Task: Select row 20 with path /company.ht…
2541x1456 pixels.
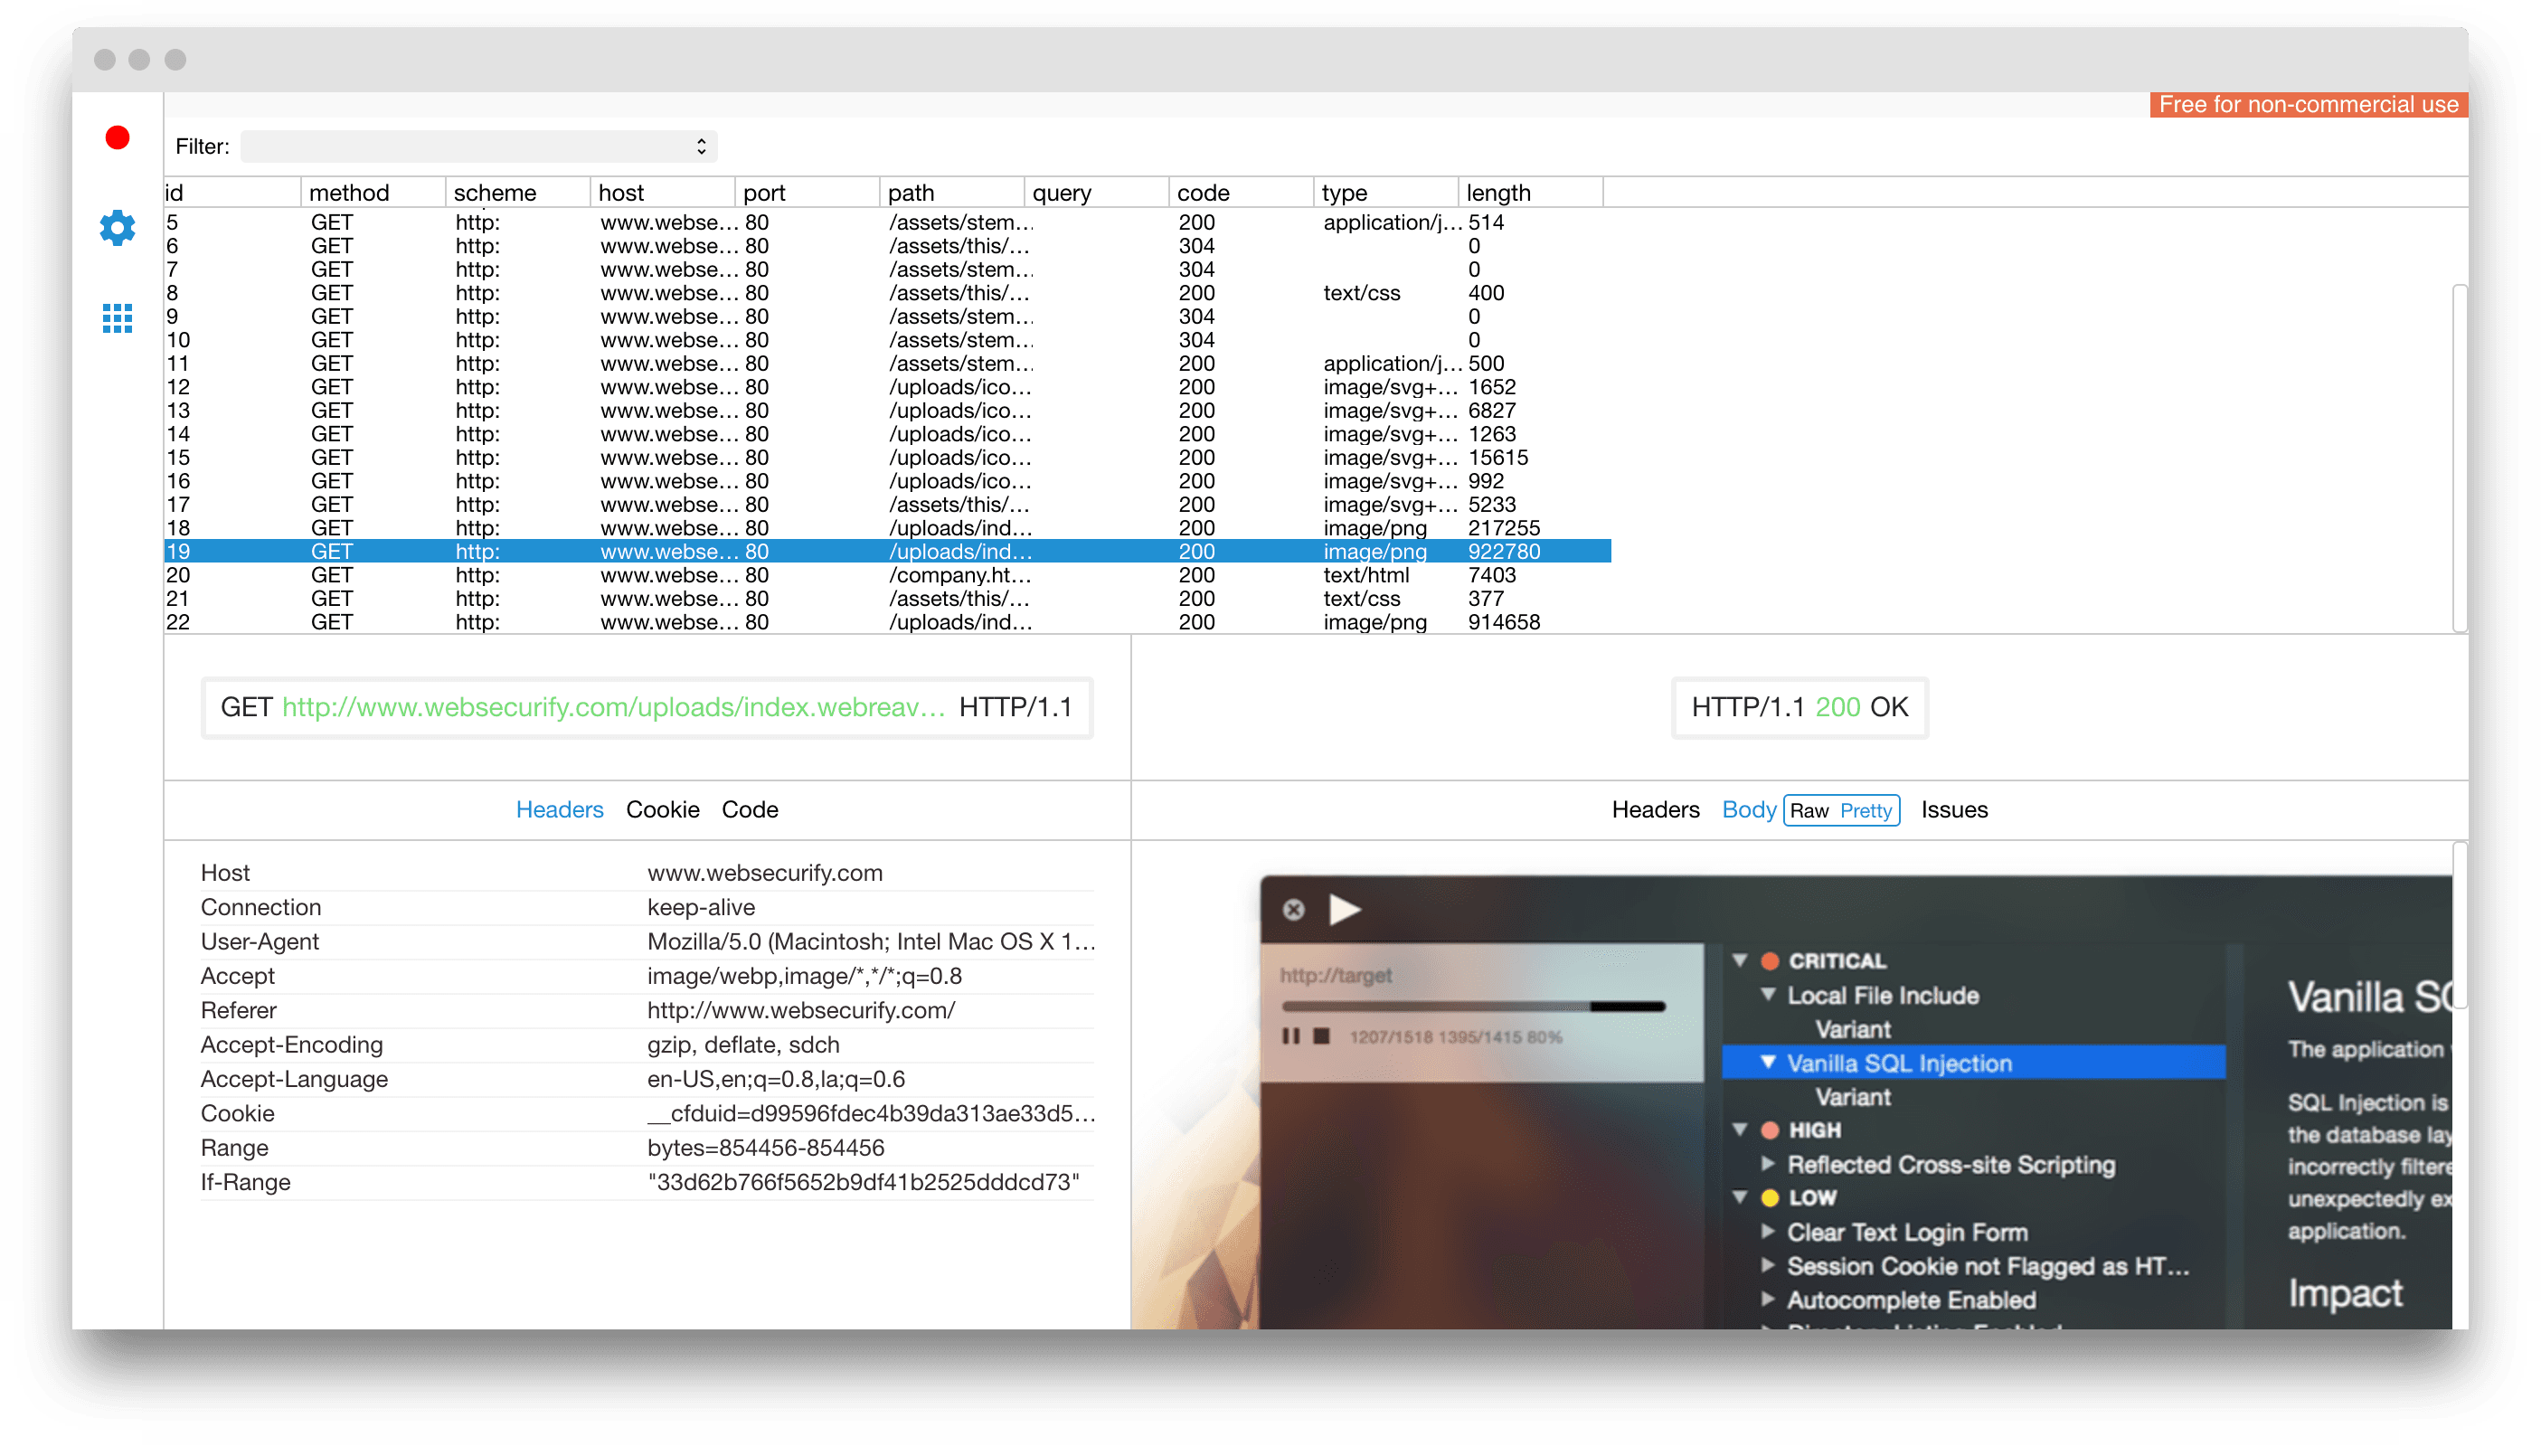Action: 887,575
